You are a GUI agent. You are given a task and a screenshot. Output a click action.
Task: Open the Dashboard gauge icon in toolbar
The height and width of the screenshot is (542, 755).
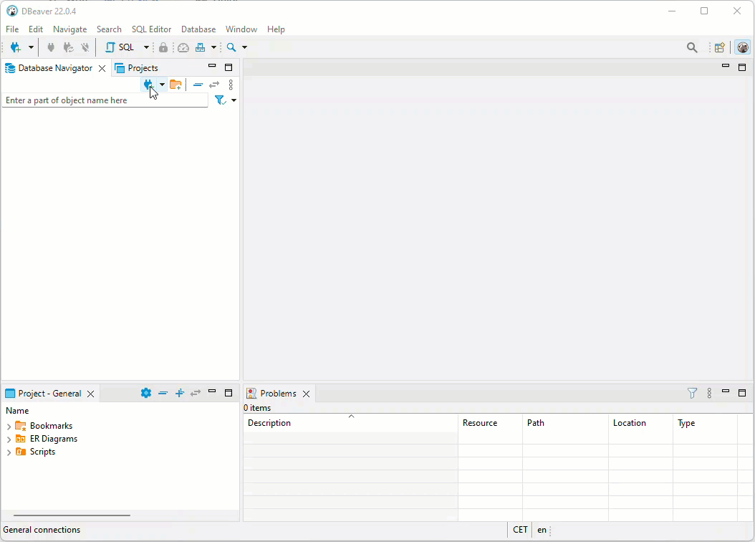pyautogui.click(x=183, y=47)
